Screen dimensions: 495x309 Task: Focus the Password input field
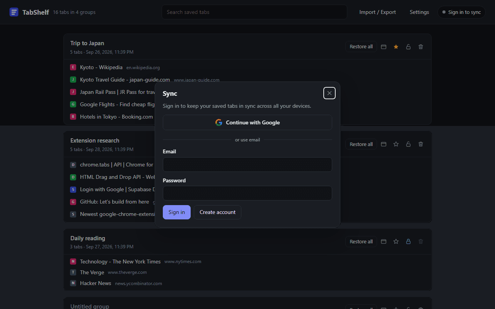pyautogui.click(x=247, y=193)
